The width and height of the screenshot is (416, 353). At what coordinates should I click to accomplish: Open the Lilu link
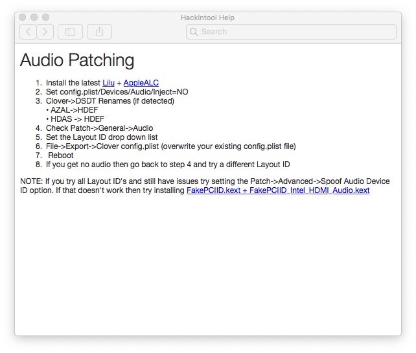click(108, 83)
